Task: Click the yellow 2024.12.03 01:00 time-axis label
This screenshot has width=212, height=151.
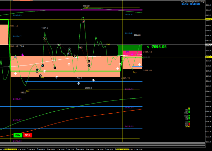Action: tap(11, 150)
